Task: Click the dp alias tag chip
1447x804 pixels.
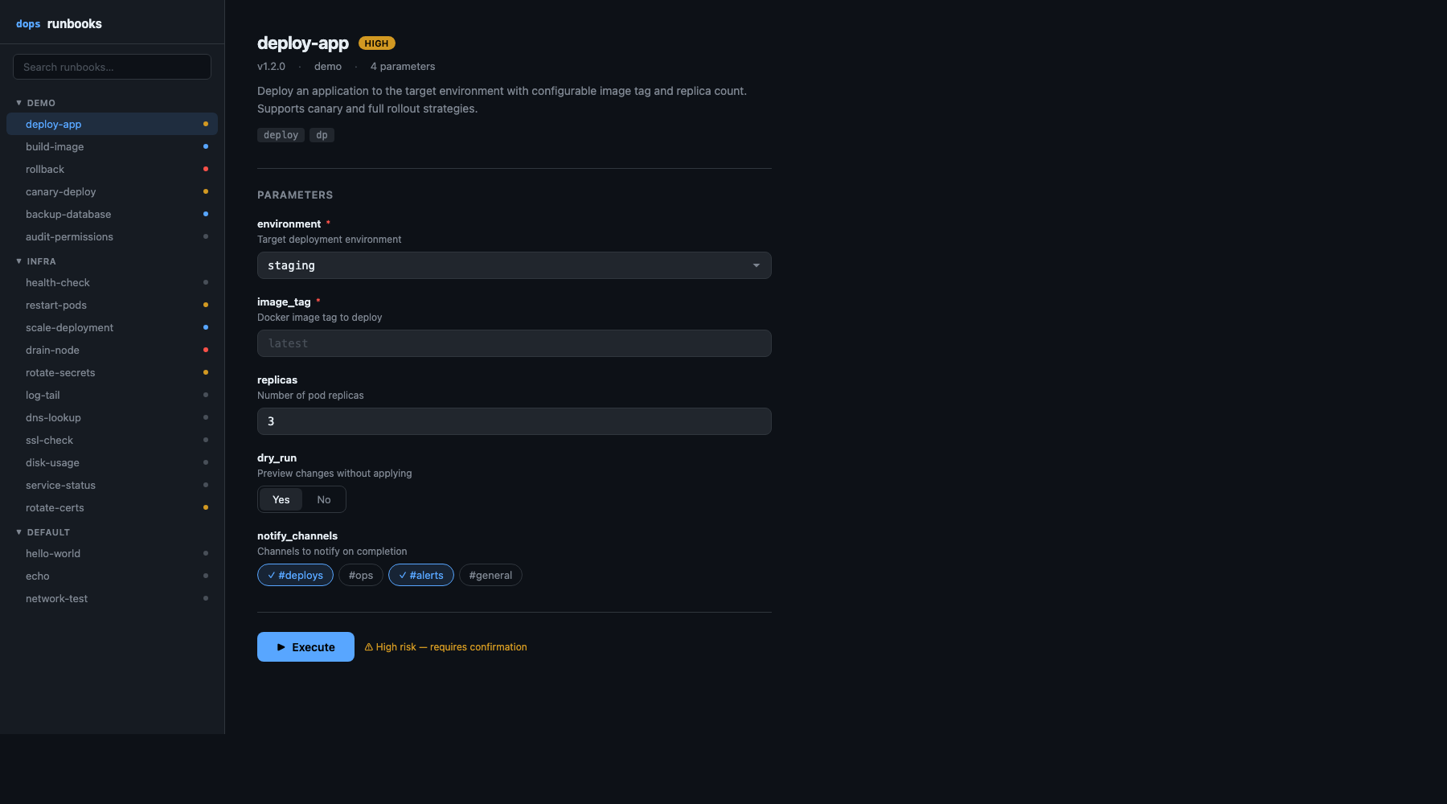Action: [322, 135]
